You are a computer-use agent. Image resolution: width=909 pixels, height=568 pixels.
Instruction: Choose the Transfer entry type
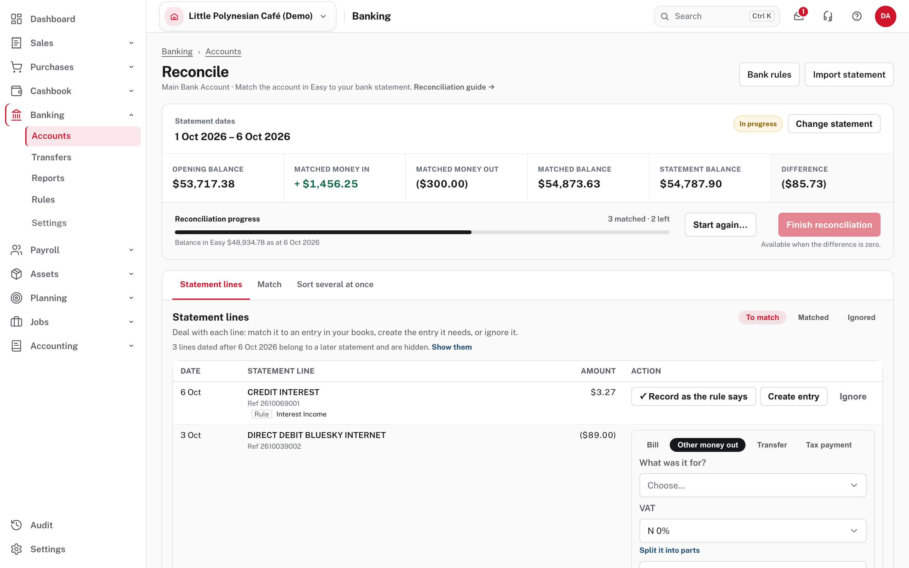click(772, 445)
